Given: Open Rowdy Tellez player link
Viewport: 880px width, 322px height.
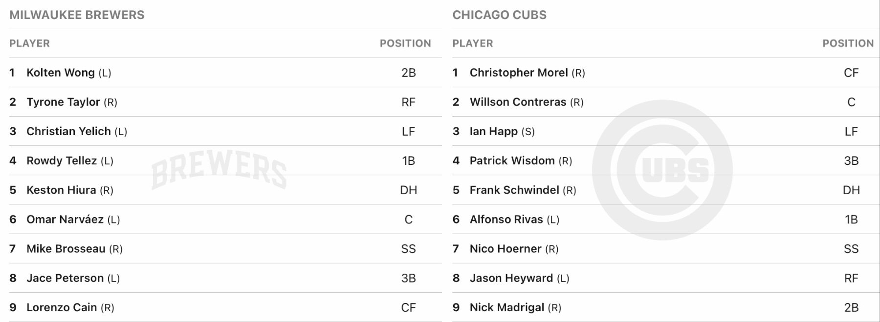Looking at the screenshot, I should (62, 161).
